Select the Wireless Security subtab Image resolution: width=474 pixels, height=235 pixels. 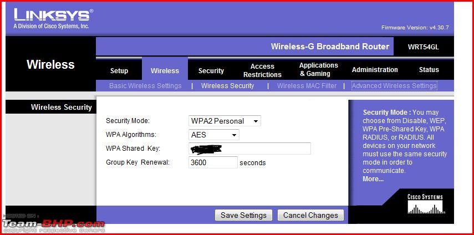[x=228, y=86]
